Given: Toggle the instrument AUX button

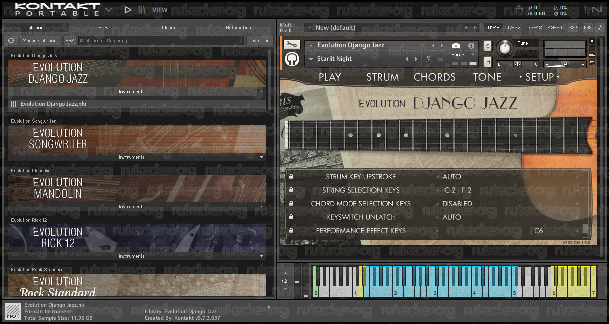Looking at the screenshot, I should (x=592, y=54).
